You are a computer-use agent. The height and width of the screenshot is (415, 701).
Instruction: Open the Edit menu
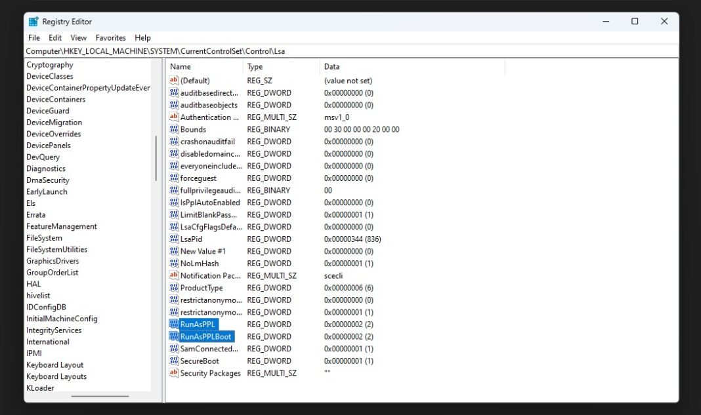55,38
